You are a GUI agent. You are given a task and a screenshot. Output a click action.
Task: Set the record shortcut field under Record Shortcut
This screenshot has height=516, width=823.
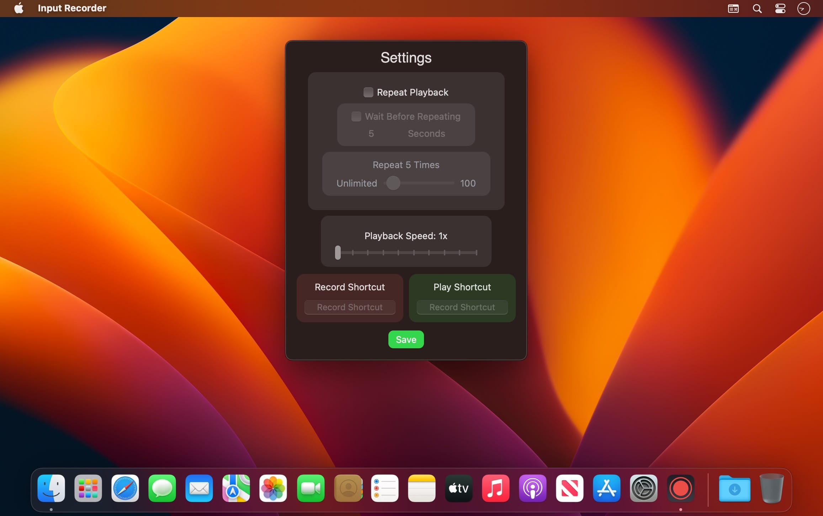[x=350, y=307]
